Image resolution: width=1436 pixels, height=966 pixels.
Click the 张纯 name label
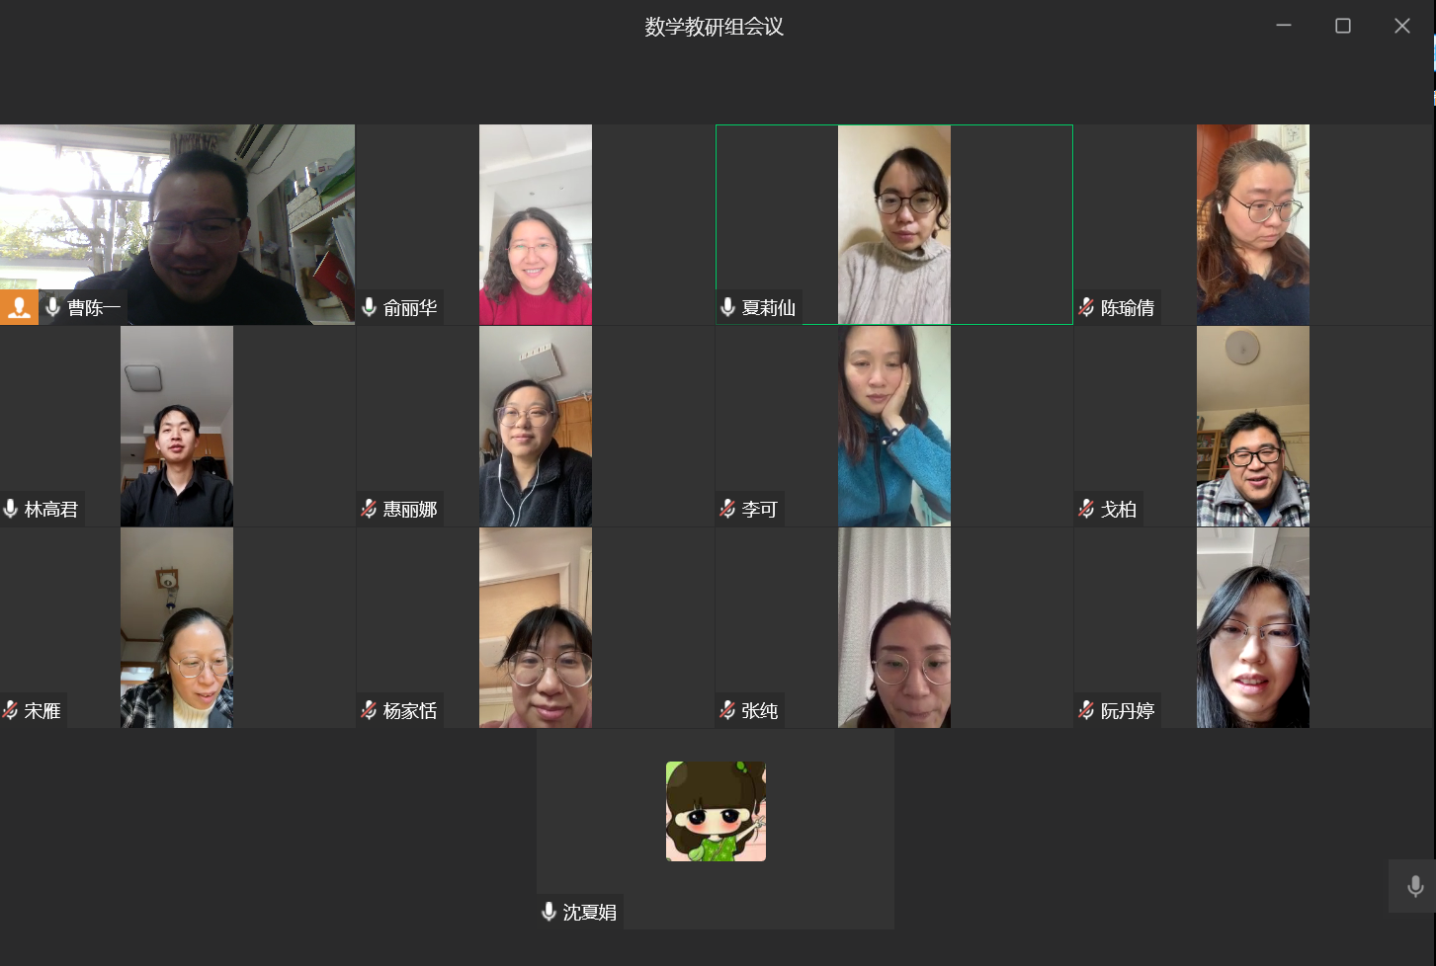pyautogui.click(x=760, y=710)
